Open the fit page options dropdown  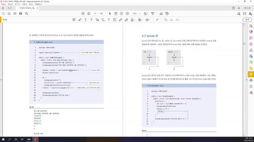[x=146, y=13]
